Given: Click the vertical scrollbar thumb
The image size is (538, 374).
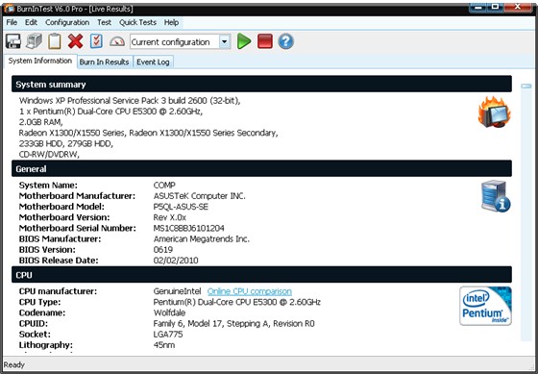Looking at the screenshot, I should tap(526, 86).
